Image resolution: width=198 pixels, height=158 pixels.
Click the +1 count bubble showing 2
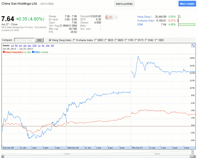pyautogui.click(x=116, y=17)
